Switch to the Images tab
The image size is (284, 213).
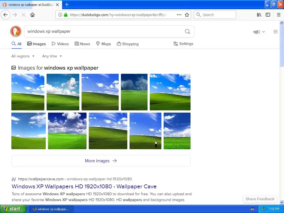point(36,44)
